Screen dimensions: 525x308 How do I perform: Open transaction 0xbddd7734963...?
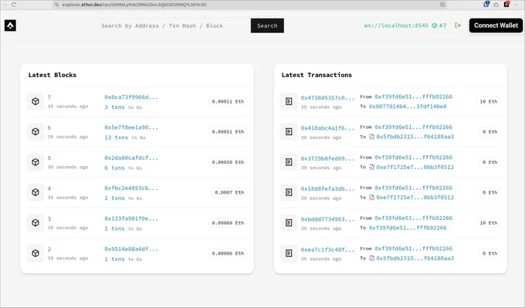[327, 219]
